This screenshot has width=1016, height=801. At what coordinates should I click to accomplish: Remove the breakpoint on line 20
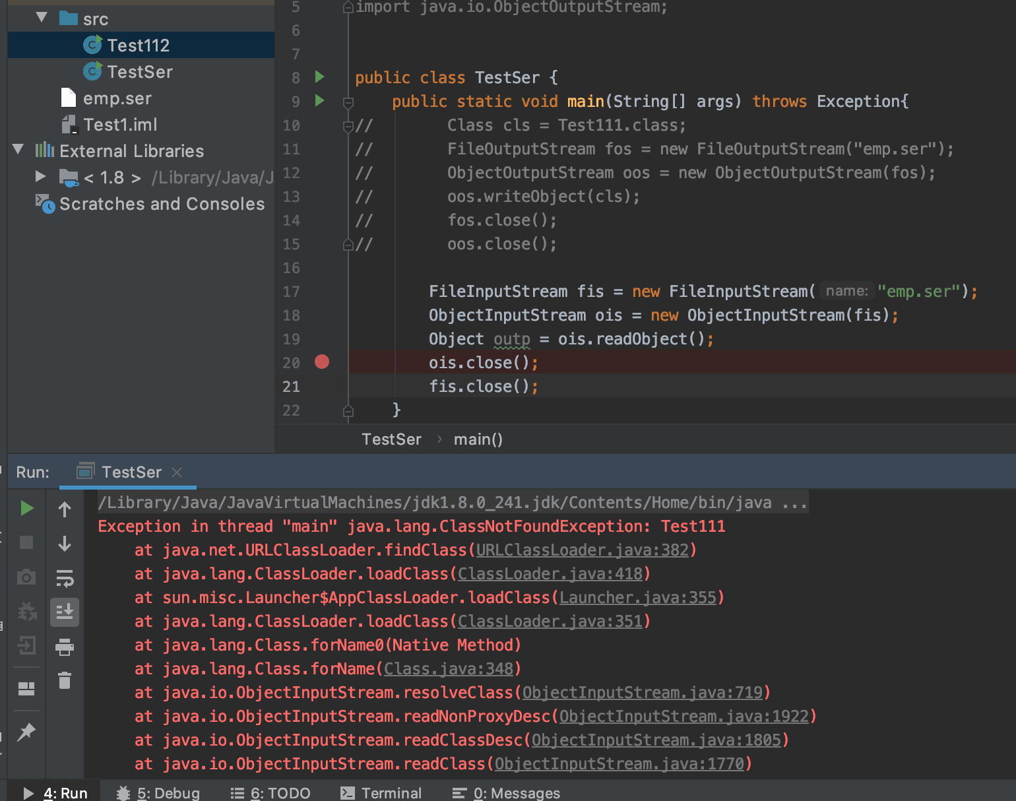coord(321,362)
